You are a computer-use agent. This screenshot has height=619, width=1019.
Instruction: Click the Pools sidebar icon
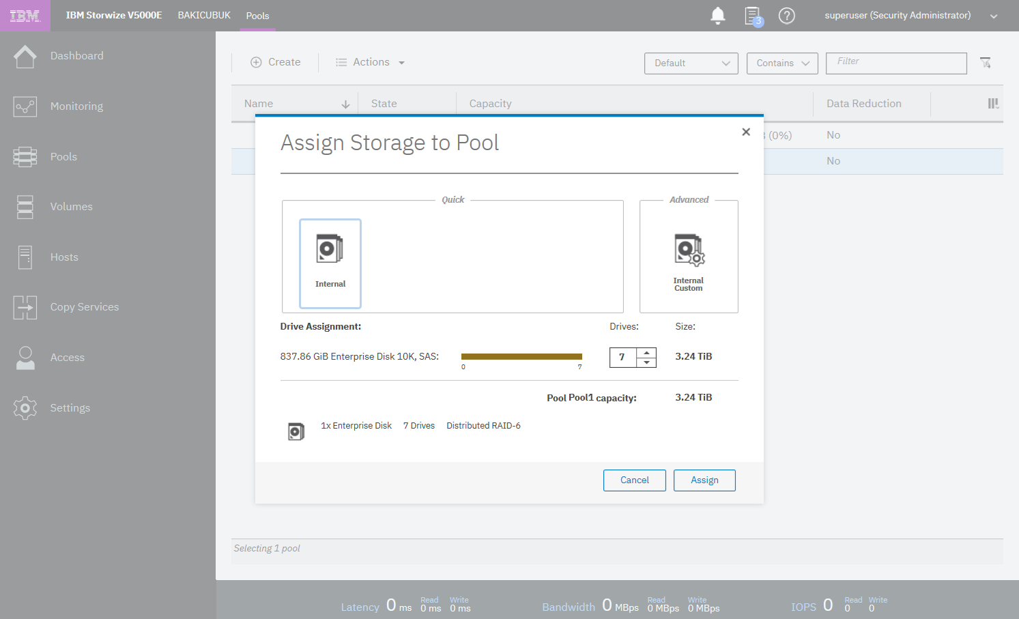tap(25, 157)
